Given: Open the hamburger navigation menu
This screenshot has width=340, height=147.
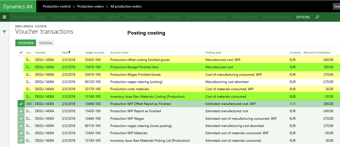Looking at the screenshot, I should tap(4, 17).
